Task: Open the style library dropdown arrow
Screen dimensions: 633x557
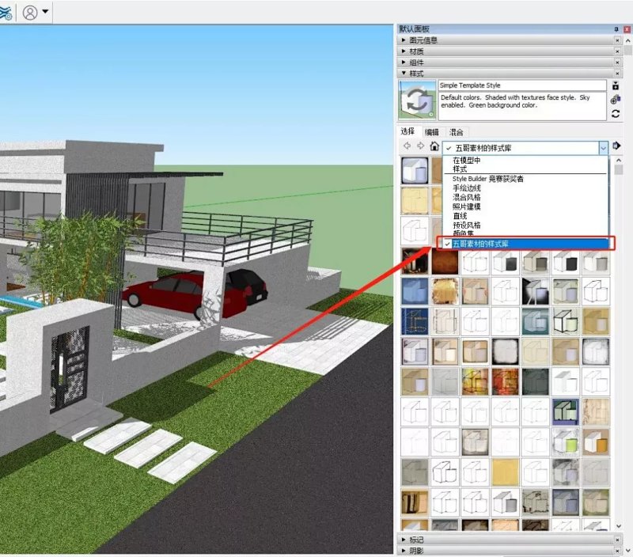Action: tap(603, 148)
